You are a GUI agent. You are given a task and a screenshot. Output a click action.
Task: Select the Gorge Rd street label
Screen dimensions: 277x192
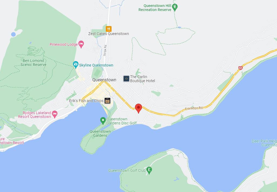[105, 51]
